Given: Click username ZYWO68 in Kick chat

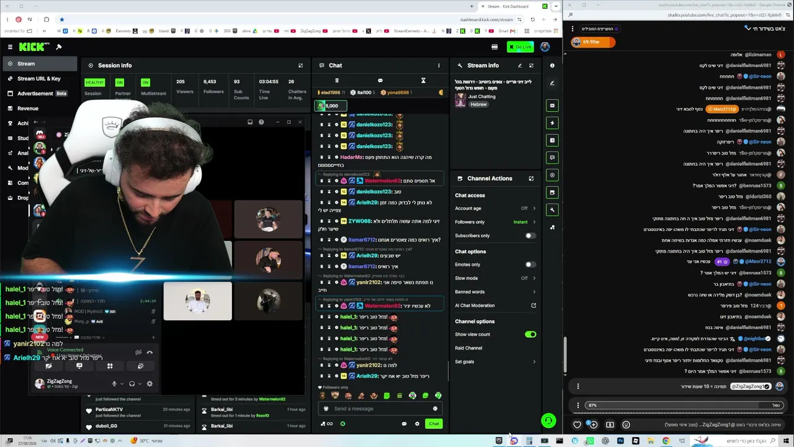Looking at the screenshot, I should (x=359, y=221).
